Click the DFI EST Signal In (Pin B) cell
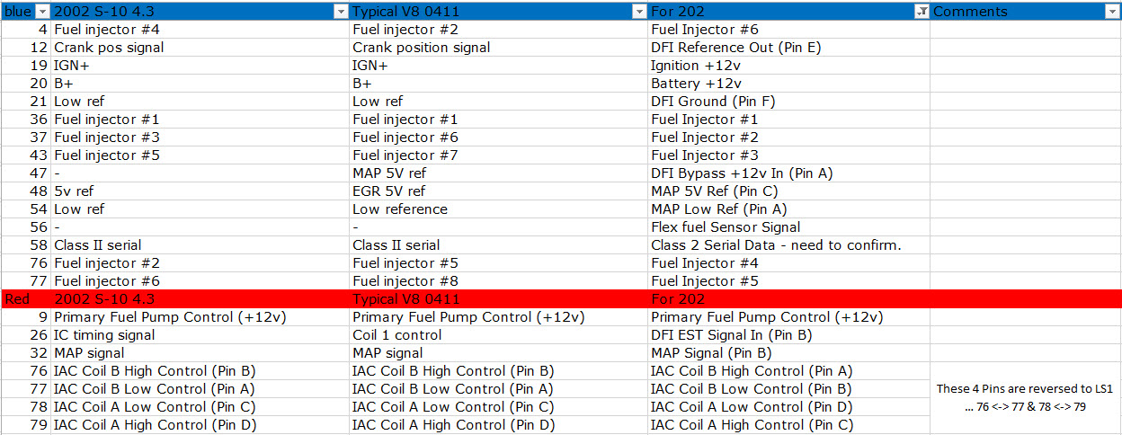 coord(788,334)
